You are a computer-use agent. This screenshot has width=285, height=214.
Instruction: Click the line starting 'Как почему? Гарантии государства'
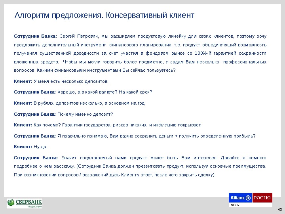pyautogui.click(x=118, y=125)
